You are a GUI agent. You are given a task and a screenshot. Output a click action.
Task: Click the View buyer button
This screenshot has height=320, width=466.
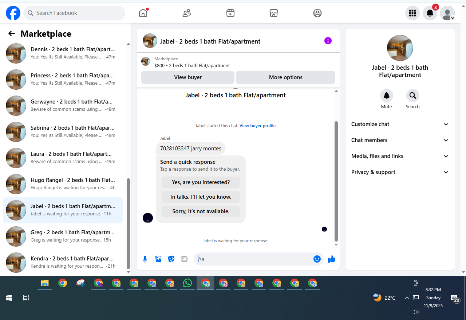click(x=188, y=77)
